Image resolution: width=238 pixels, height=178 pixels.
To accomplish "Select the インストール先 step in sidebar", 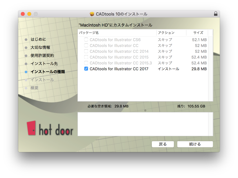I will point(44,63).
